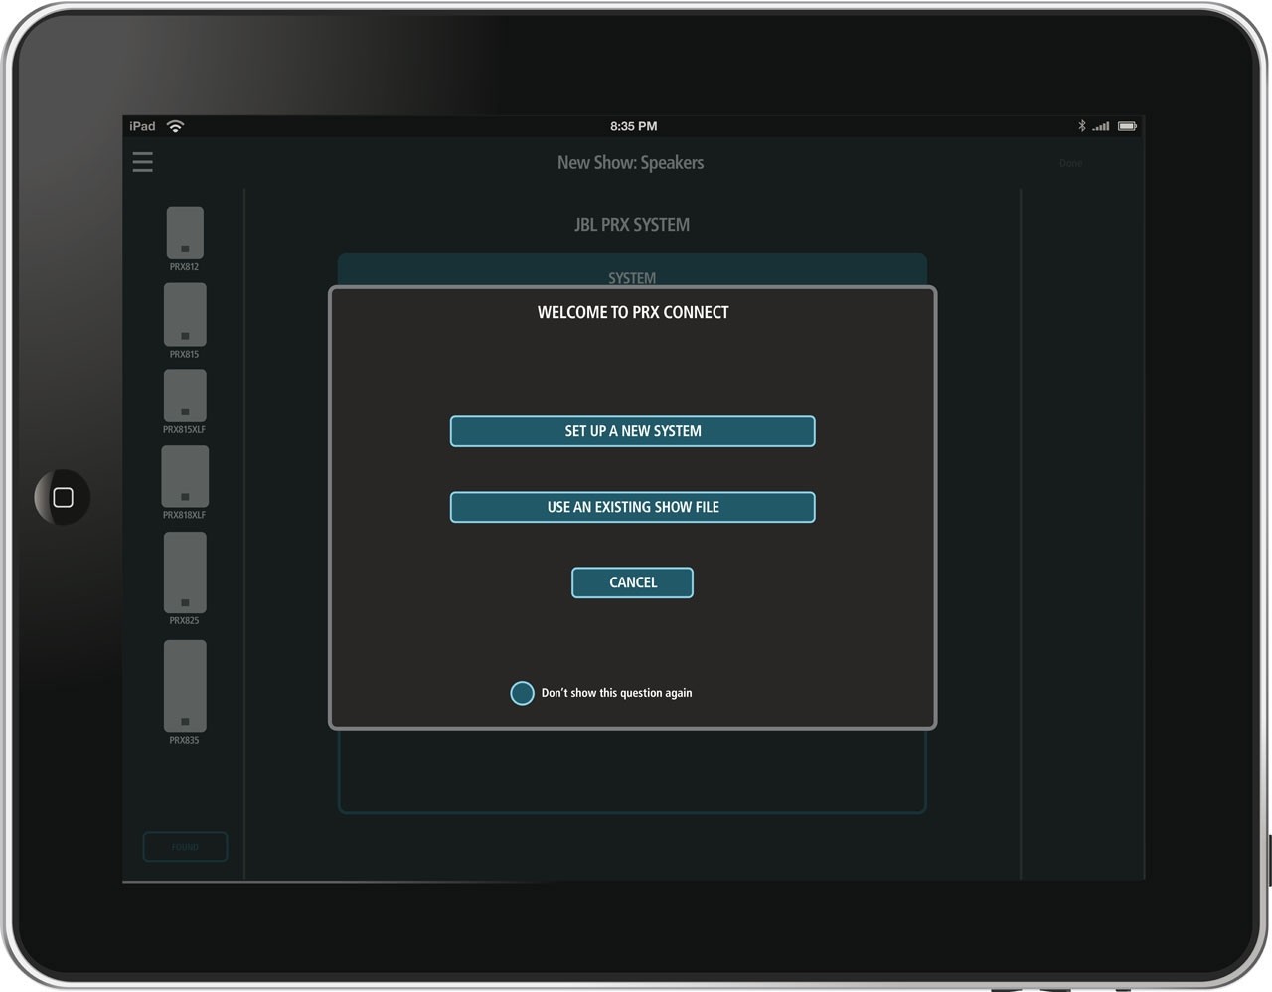Tap the Wi-Fi status icon
This screenshot has height=992, width=1272.
[175, 126]
